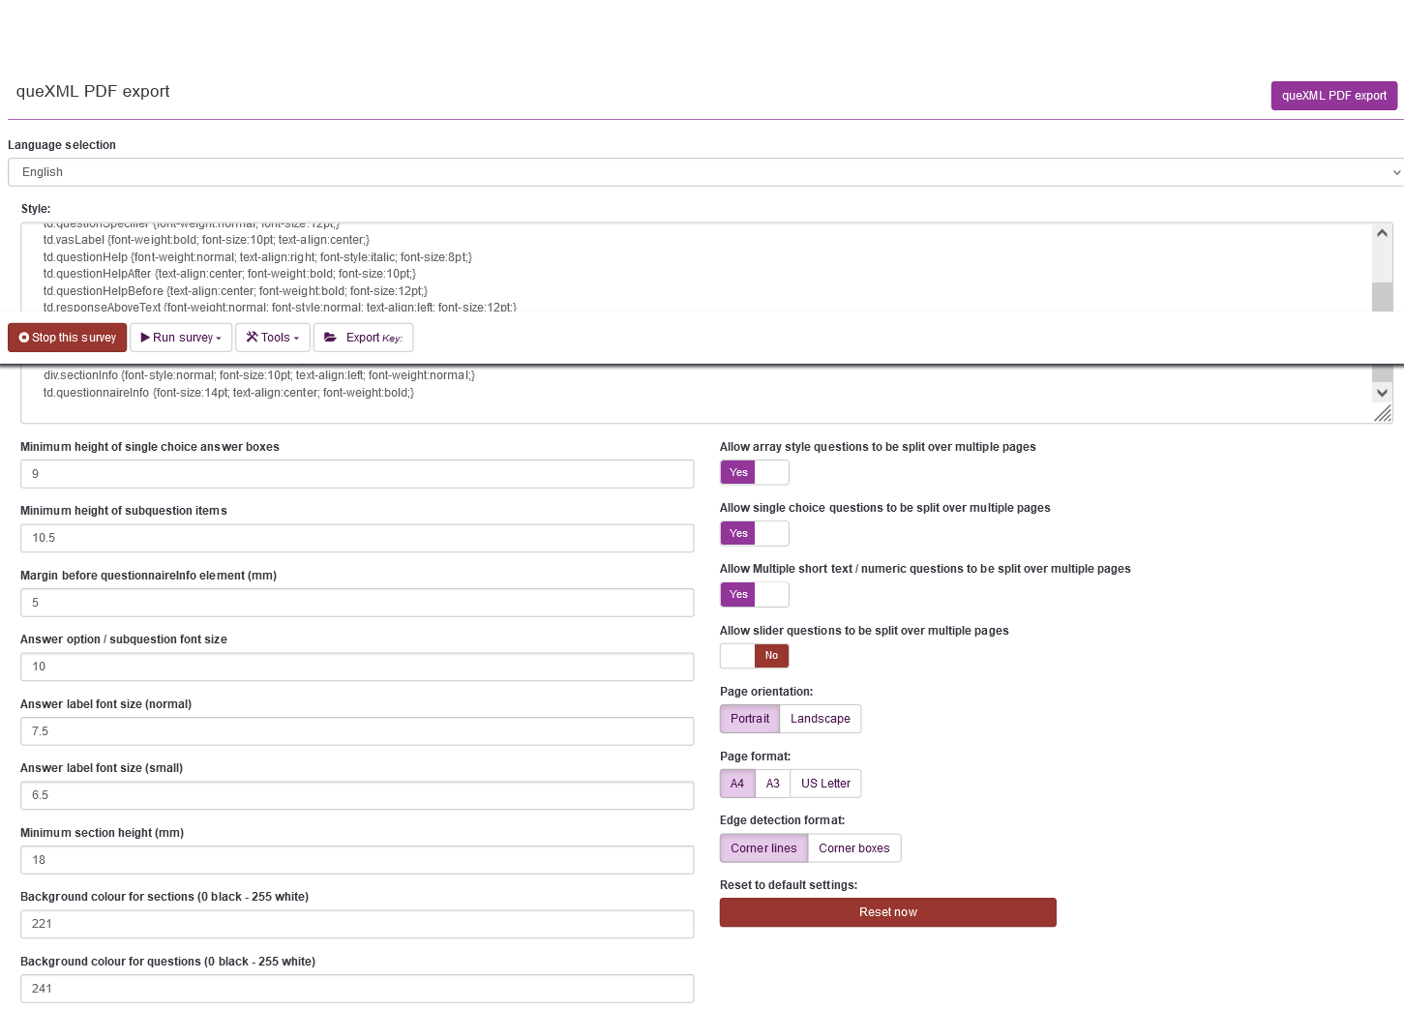The width and height of the screenshot is (1404, 1010).
Task: Focus Minimum height of single choice answer boxes field
Action: point(357,474)
